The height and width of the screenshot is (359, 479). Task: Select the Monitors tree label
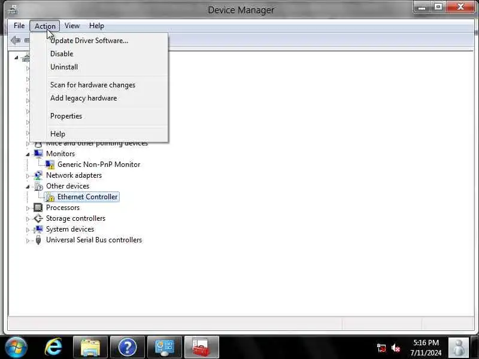point(60,154)
